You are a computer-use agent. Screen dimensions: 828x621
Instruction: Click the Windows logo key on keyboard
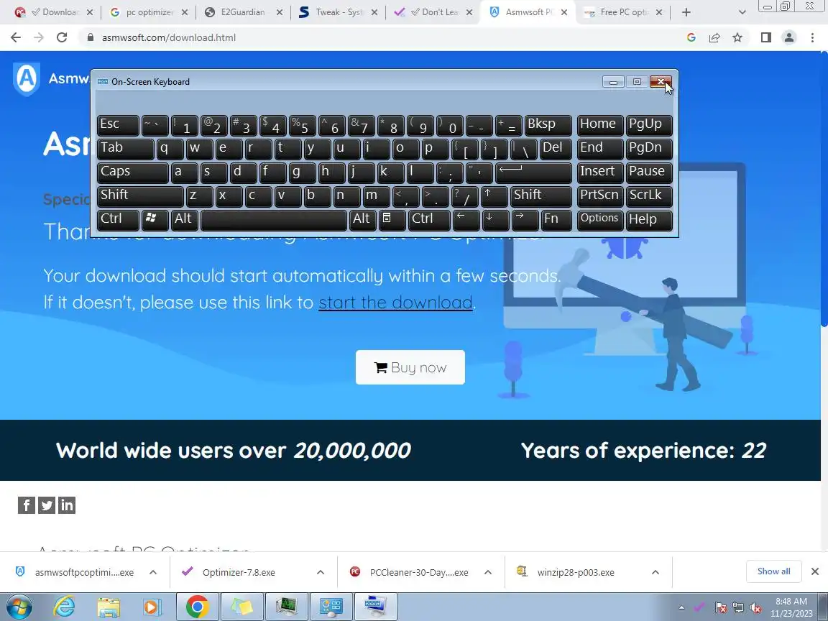[155, 220]
